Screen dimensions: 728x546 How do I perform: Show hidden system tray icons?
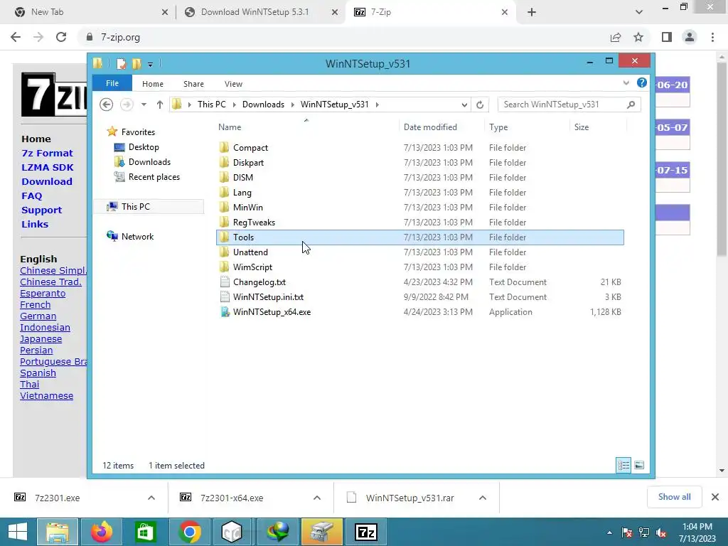609,532
